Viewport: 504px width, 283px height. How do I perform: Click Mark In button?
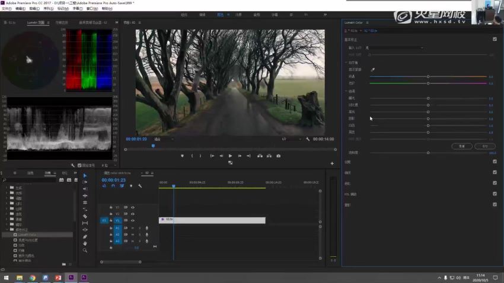tap(192, 156)
